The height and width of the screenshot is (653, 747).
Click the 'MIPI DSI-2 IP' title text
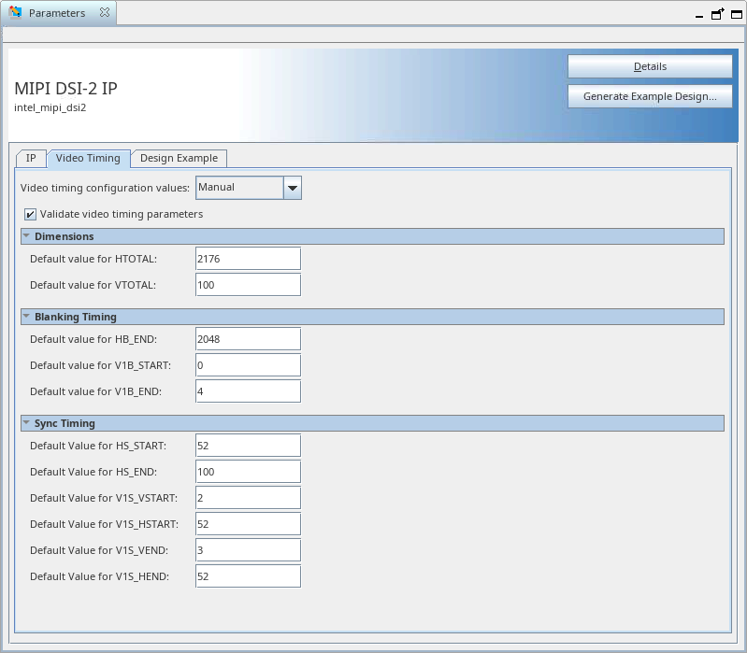65,89
